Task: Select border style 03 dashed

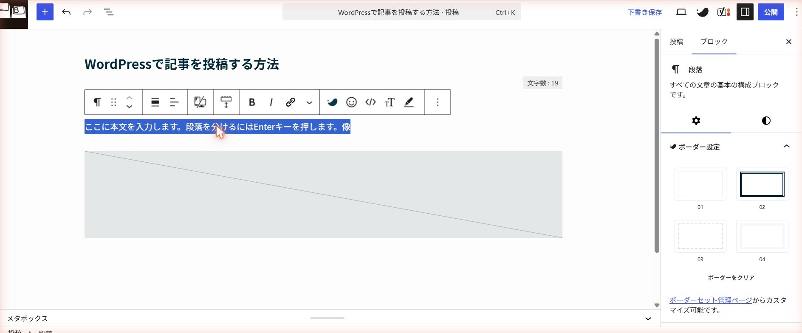Action: click(700, 237)
